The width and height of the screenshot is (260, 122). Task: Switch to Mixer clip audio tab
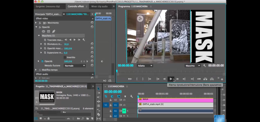click(x=99, y=6)
